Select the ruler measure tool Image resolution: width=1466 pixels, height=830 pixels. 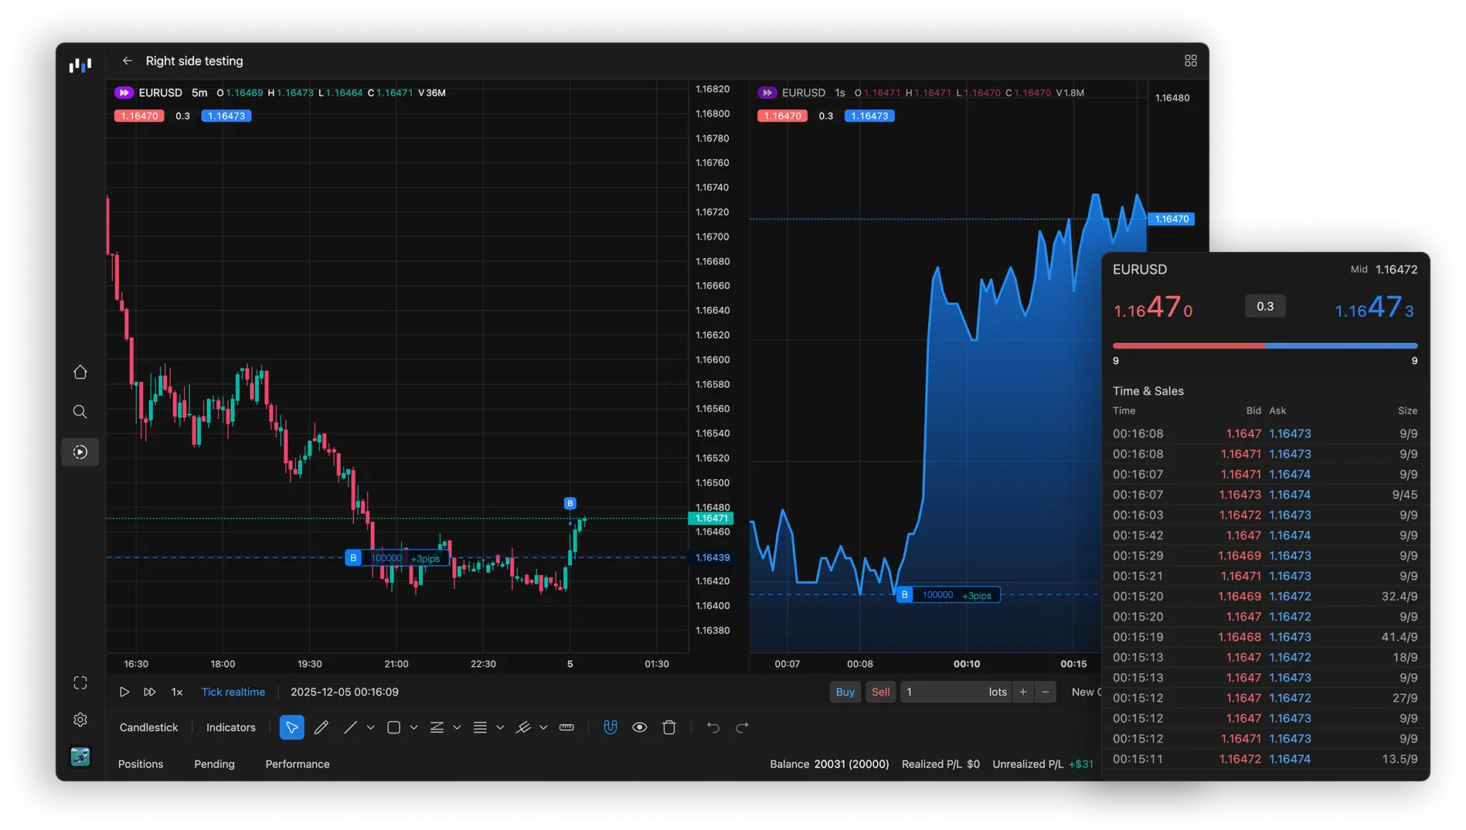click(566, 728)
